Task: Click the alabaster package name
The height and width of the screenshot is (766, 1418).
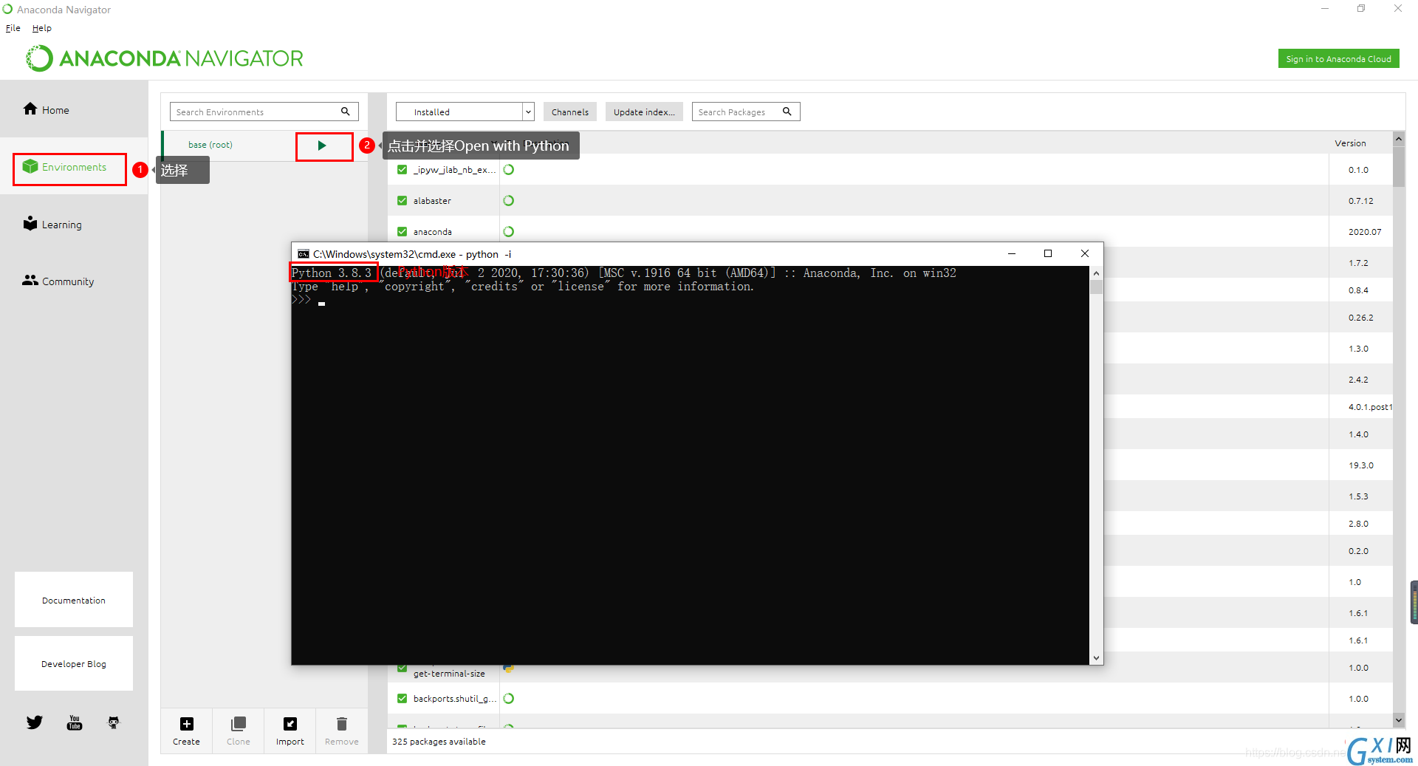Action: [432, 201]
